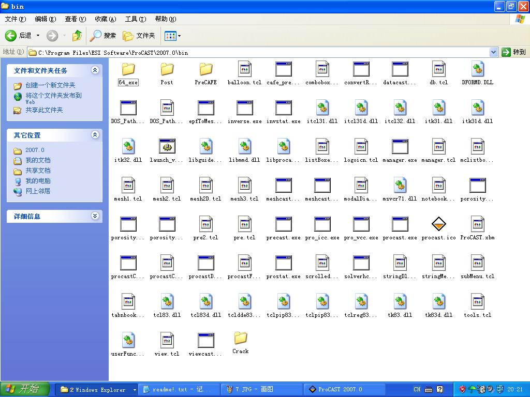Open the 帮助(H) menu
Image resolution: width=530 pixels, height=397 pixels.
[x=166, y=19]
